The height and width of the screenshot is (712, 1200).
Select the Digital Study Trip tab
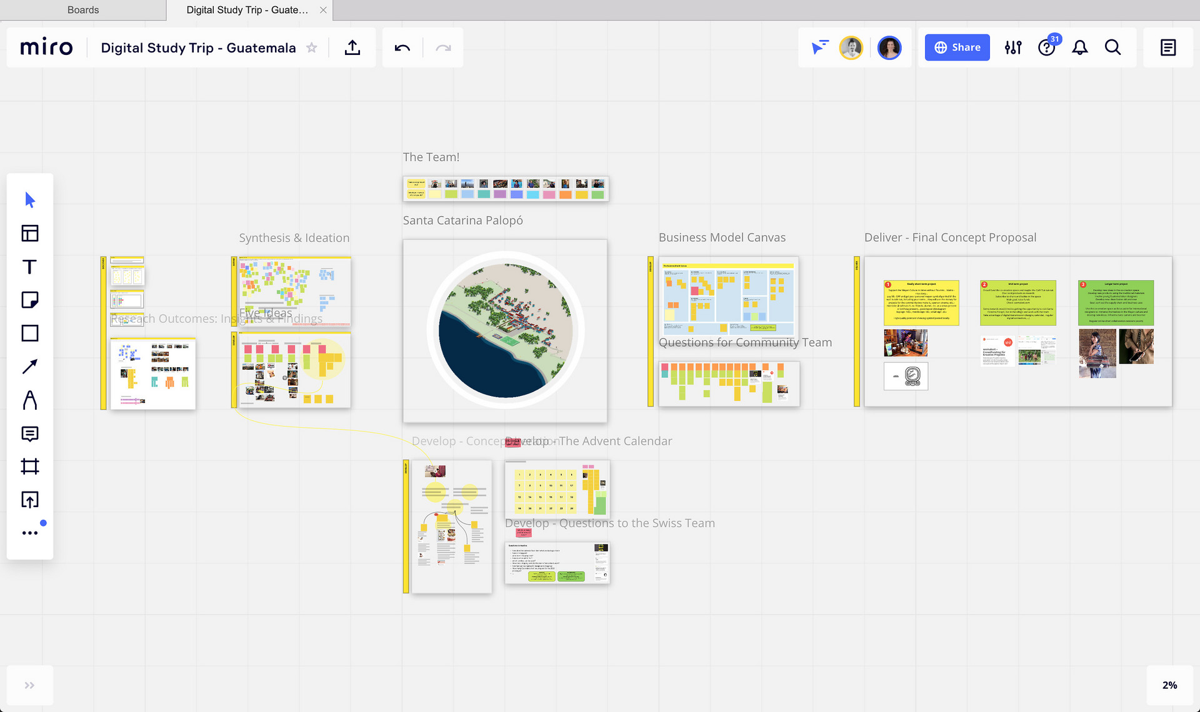coord(247,10)
